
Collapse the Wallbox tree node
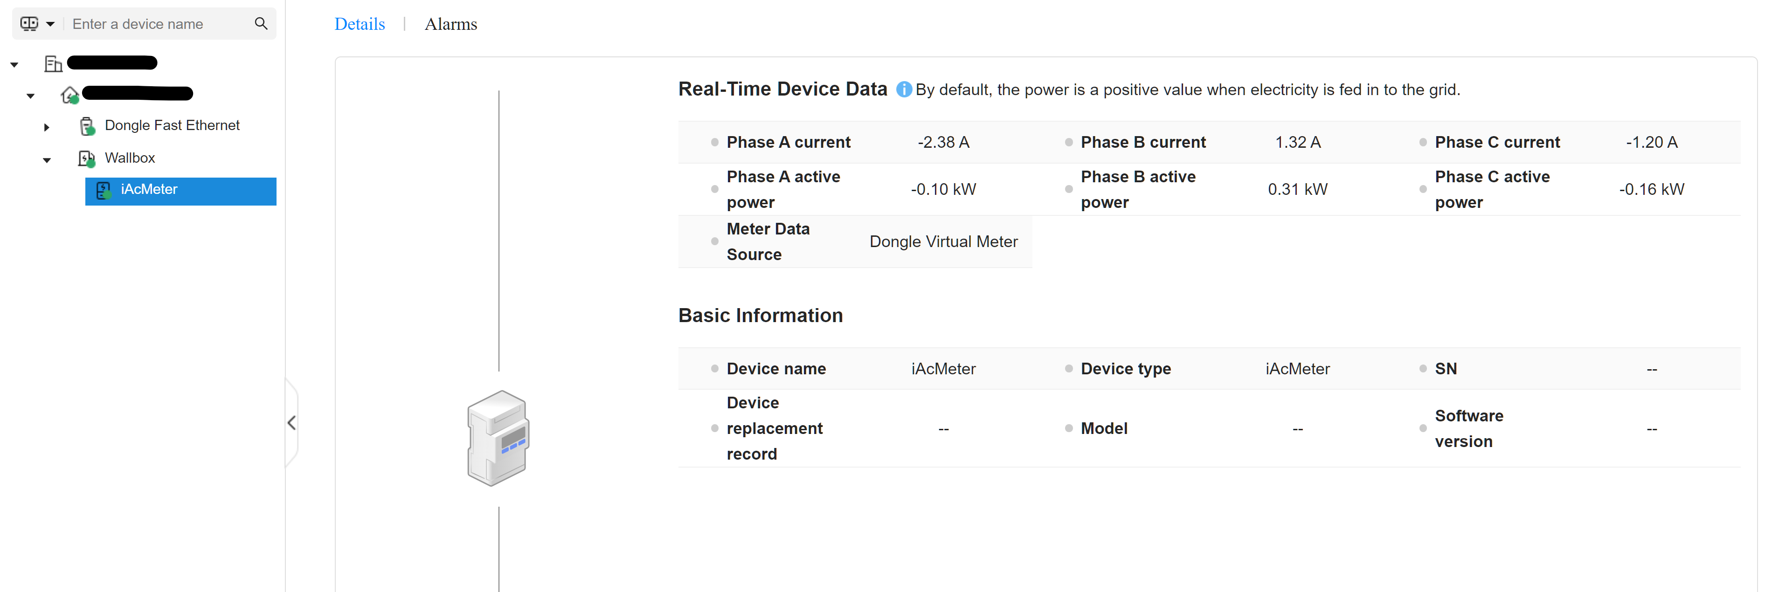(x=47, y=159)
